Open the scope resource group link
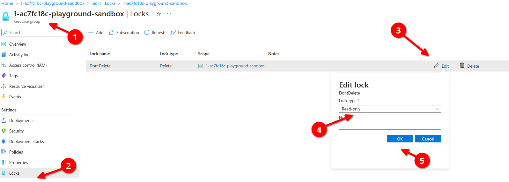 pyautogui.click(x=235, y=66)
